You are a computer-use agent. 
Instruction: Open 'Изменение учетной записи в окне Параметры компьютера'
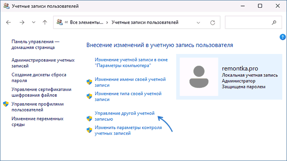131,63
